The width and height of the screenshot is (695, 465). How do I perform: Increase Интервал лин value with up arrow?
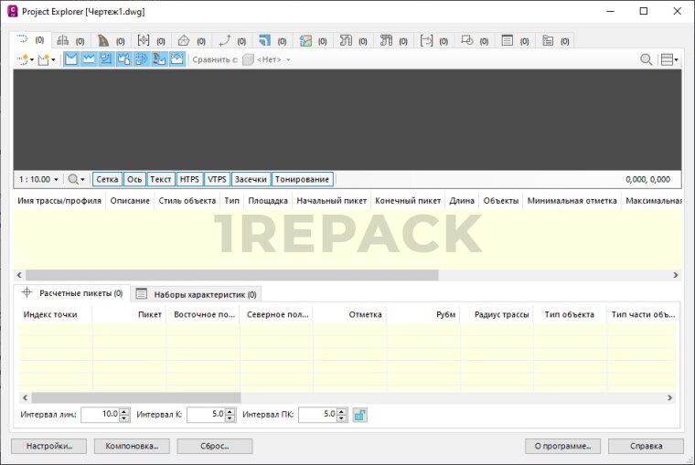pos(125,411)
